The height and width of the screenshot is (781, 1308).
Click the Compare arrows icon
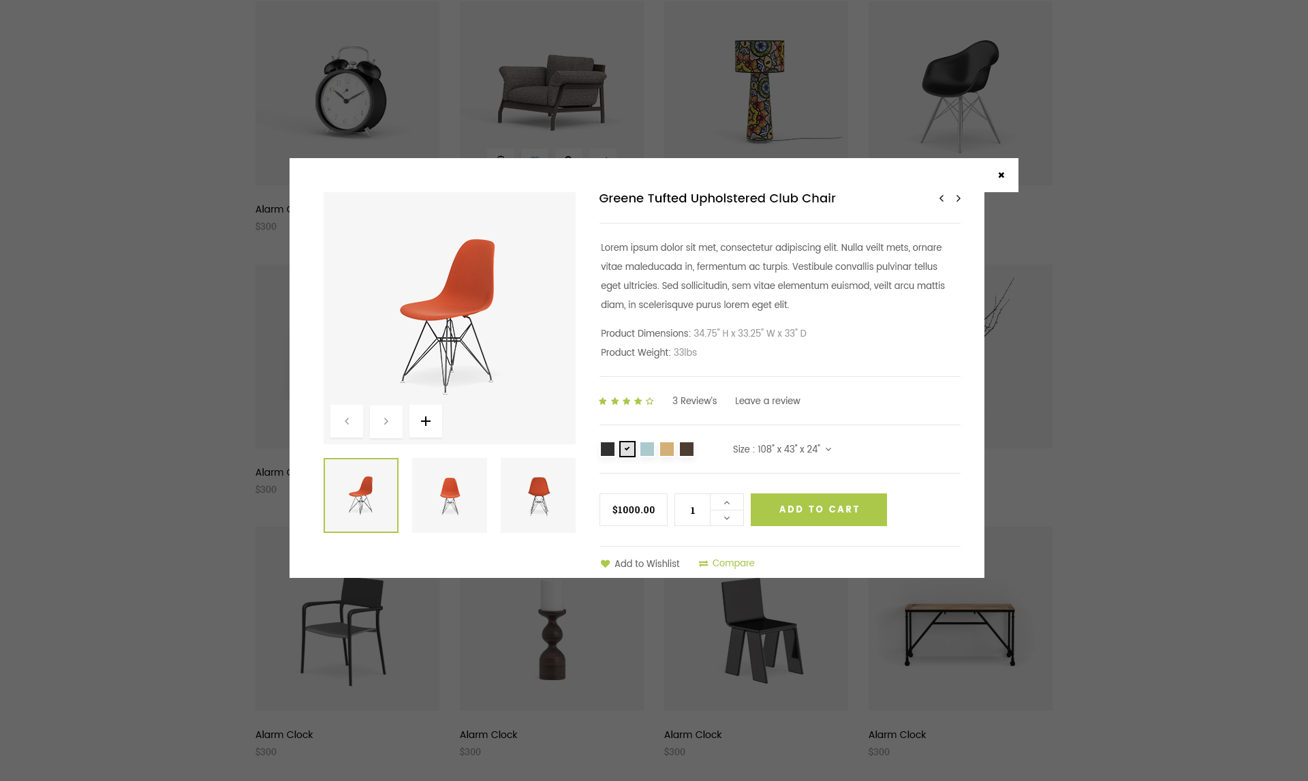(703, 564)
